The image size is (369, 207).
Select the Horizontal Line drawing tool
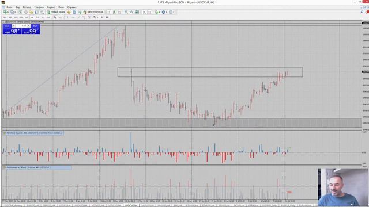click(73, 17)
